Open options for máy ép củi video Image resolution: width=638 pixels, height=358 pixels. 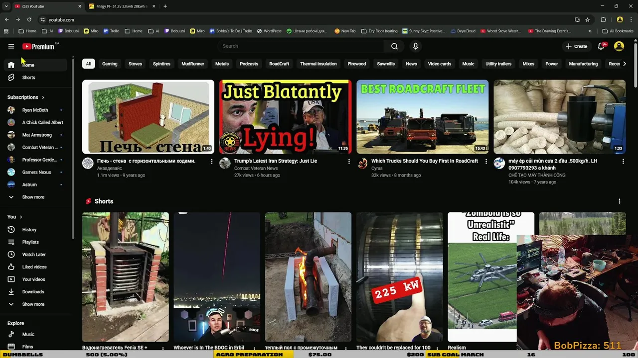pos(623,162)
